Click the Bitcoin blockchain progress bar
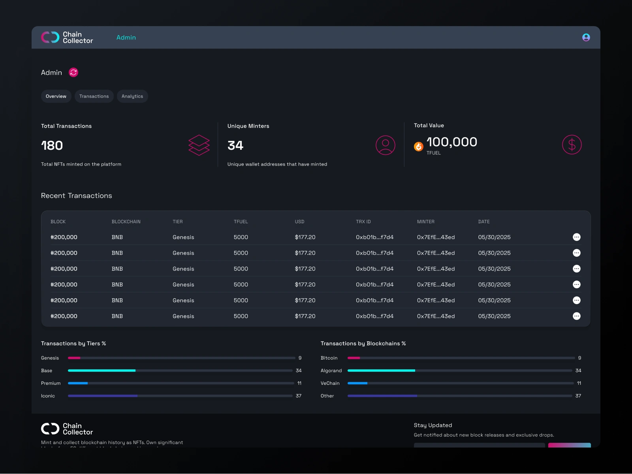This screenshot has height=474, width=632. (x=461, y=358)
